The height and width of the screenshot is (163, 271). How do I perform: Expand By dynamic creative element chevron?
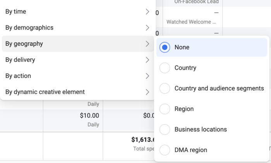147,92
